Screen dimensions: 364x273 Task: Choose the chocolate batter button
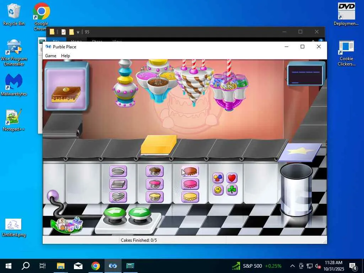[155, 171]
